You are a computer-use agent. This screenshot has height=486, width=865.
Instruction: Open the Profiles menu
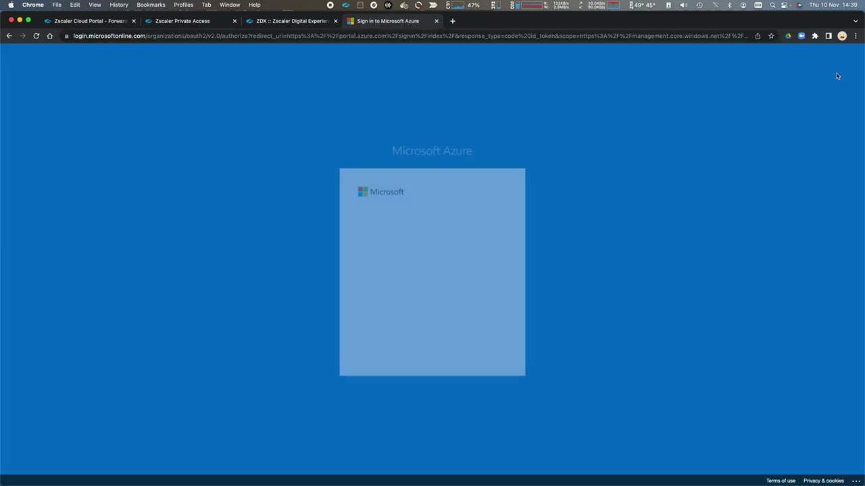pos(184,5)
